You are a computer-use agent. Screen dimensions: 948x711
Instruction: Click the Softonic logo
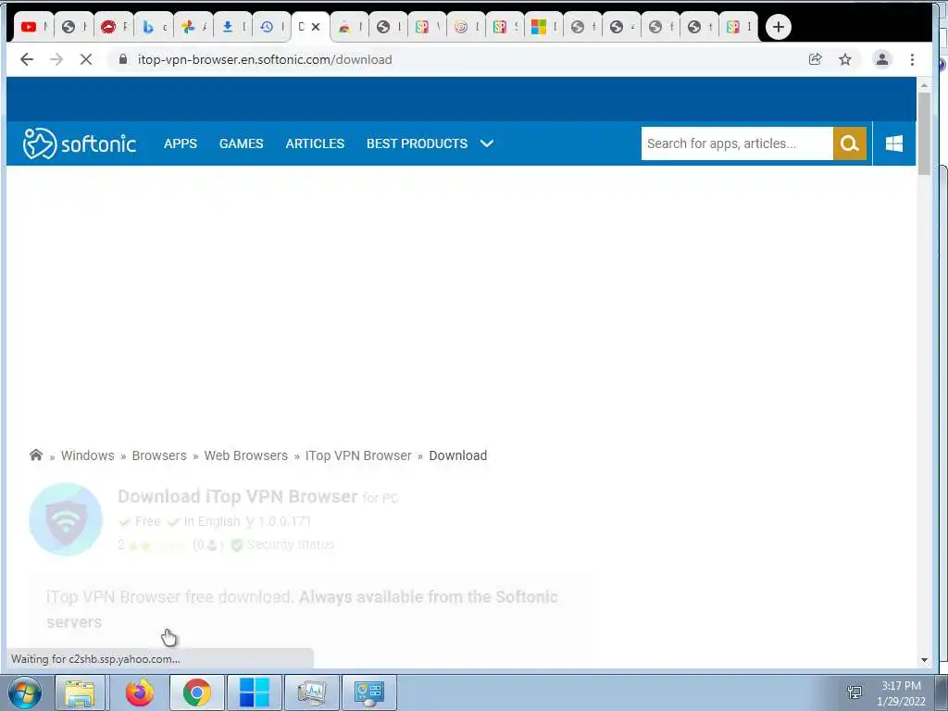(80, 143)
